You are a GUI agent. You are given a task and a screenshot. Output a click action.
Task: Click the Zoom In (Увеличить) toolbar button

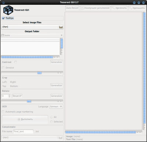[119, 8]
